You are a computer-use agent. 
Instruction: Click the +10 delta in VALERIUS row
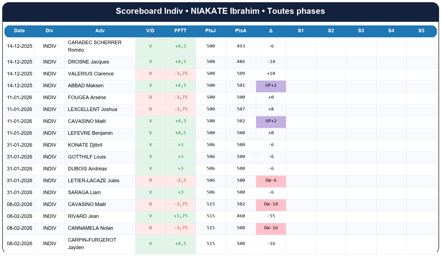(271, 73)
